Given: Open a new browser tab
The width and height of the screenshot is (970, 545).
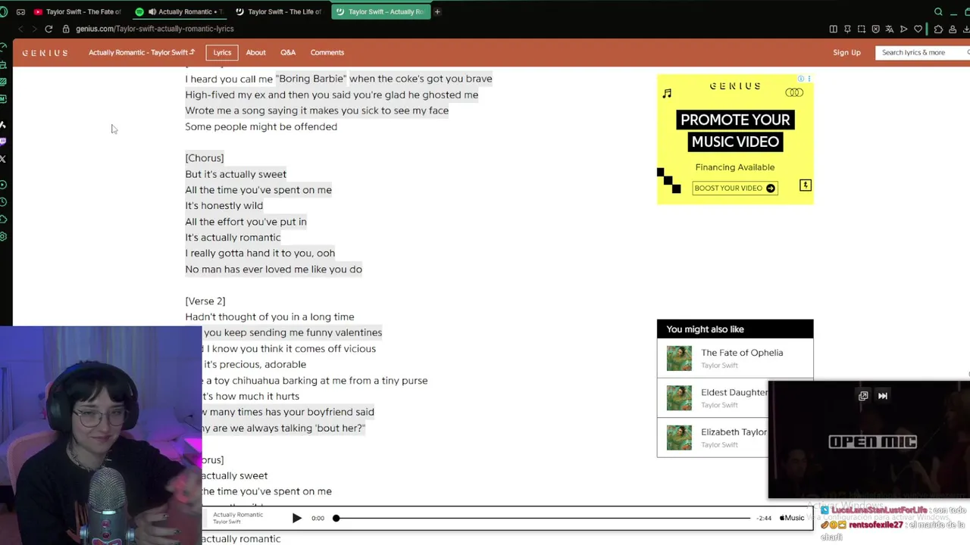Looking at the screenshot, I should coord(437,11).
